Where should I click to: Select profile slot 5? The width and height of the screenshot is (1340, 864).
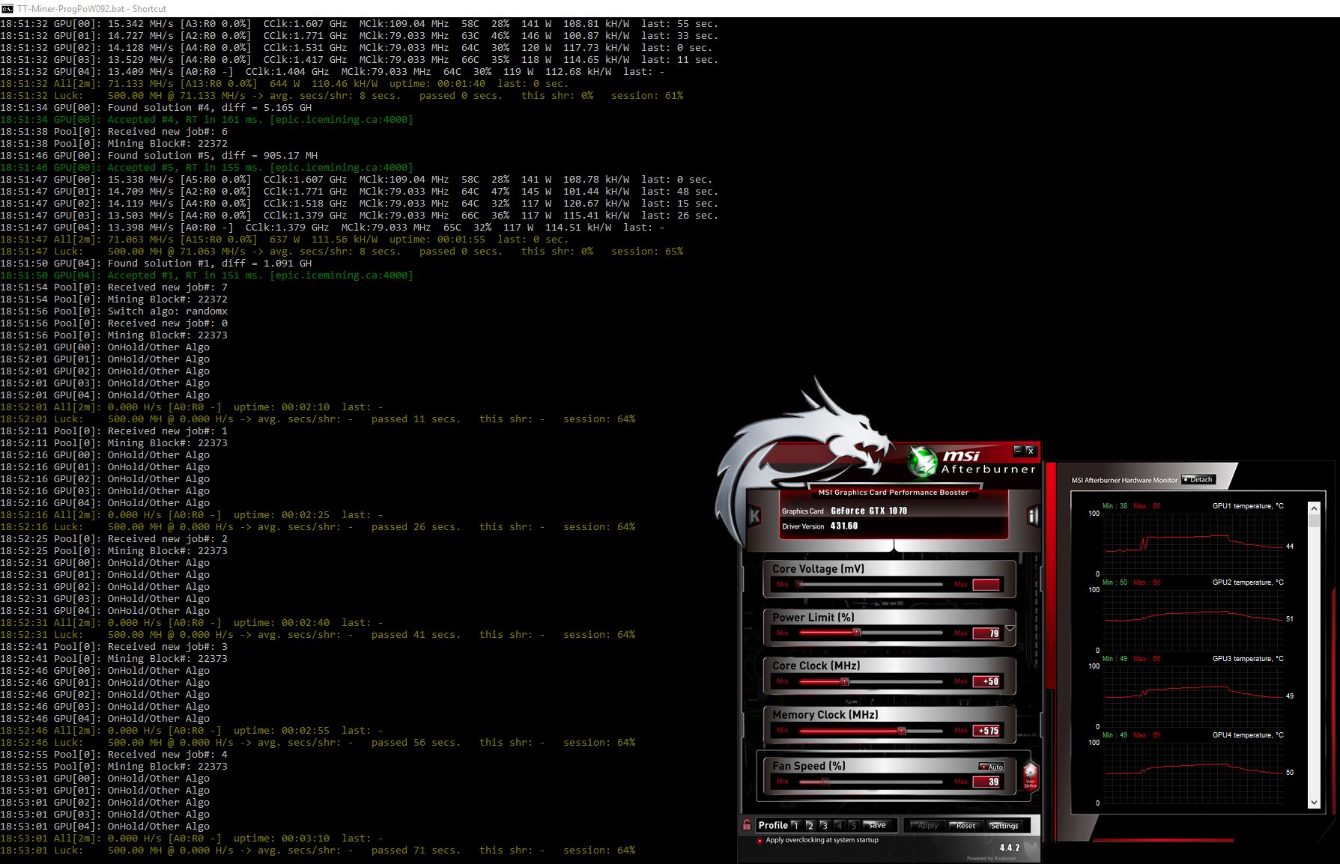(853, 825)
